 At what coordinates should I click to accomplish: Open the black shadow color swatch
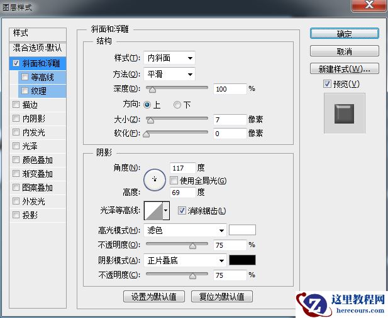(x=242, y=260)
